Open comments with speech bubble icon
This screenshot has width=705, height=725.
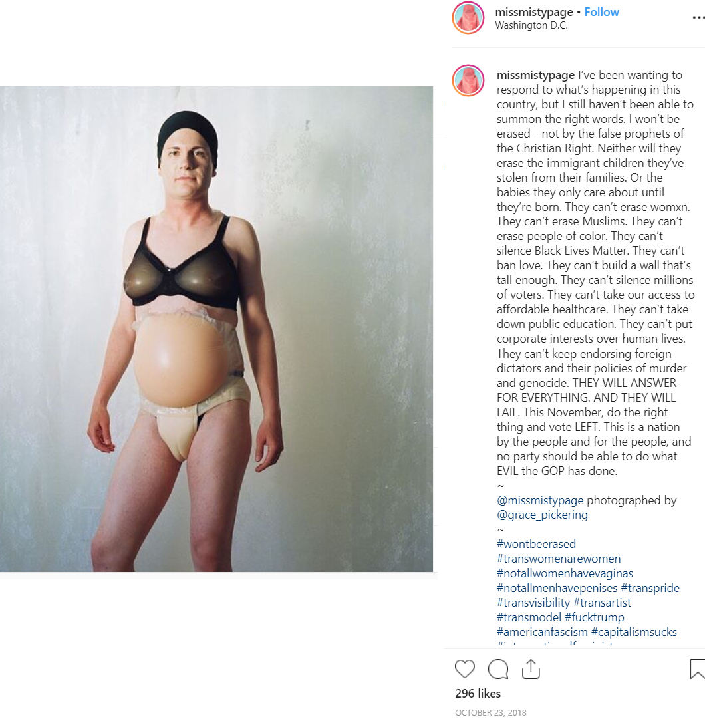click(x=498, y=669)
